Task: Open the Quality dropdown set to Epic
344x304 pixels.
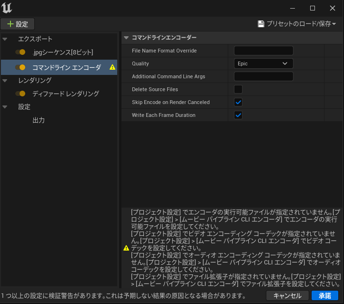Action: 263,63
